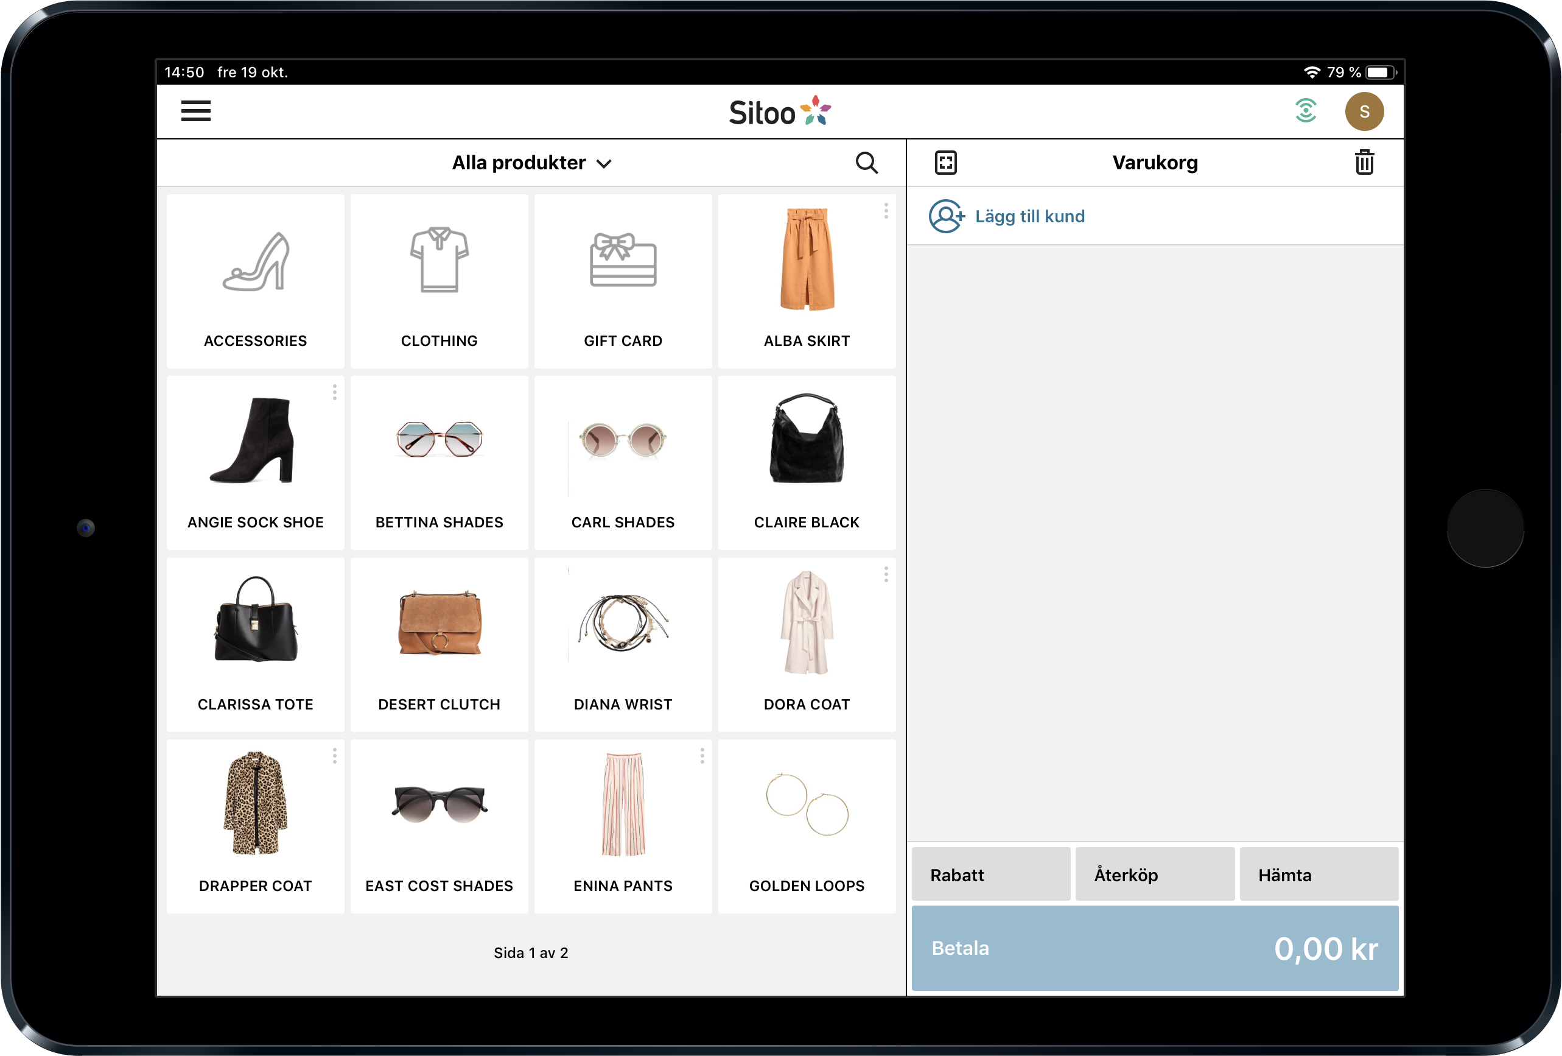Add Carl Shades to cart
The image size is (1562, 1056).
[622, 463]
